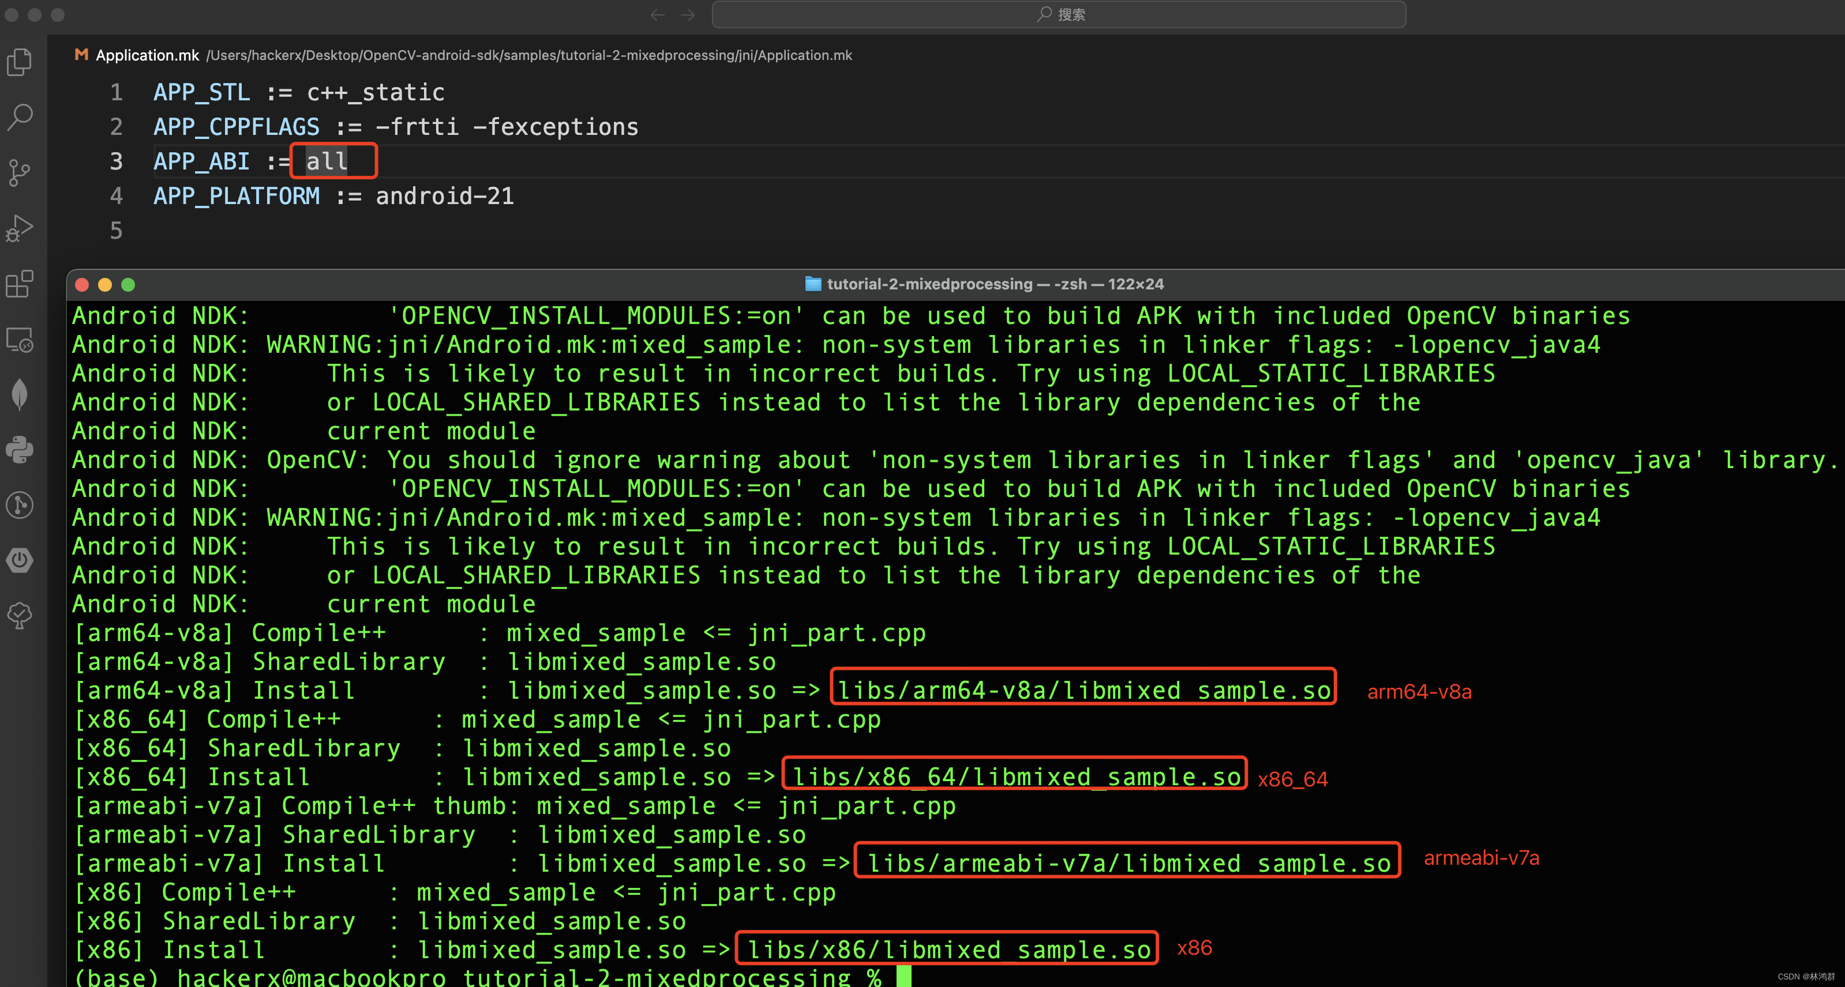Click line number 4 in the gutter
1845x987 pixels.
[116, 195]
